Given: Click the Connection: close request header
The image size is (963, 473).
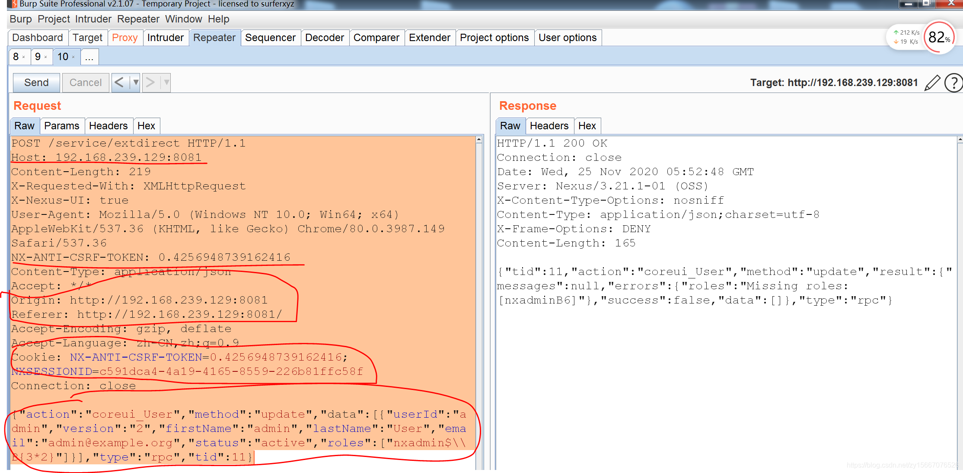Looking at the screenshot, I should 73,386.
